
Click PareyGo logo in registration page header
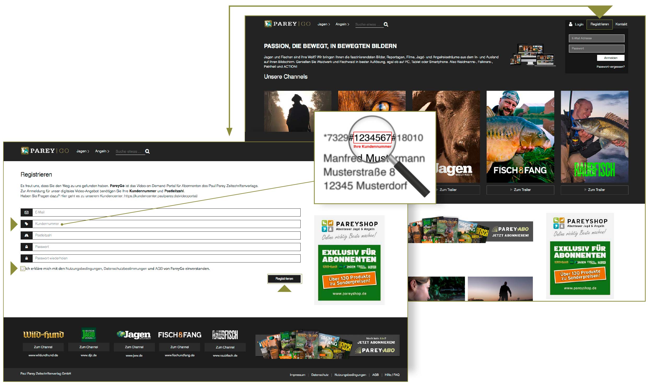point(45,151)
